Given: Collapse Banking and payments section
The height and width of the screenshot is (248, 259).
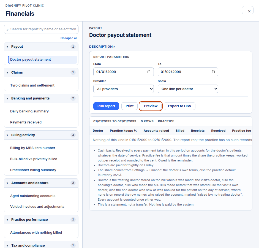Looking at the screenshot, I should 41,98.
